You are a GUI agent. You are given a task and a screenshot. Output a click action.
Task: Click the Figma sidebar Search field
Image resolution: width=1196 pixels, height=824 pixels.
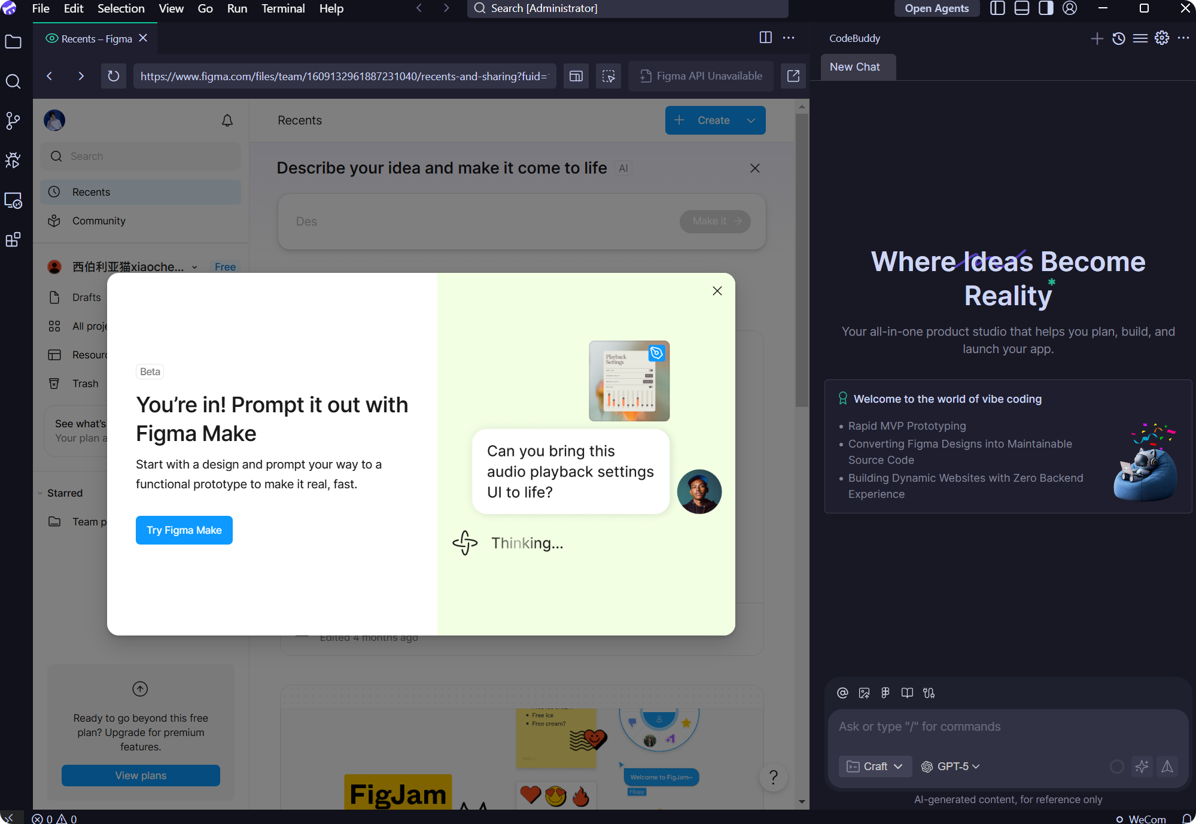(141, 156)
